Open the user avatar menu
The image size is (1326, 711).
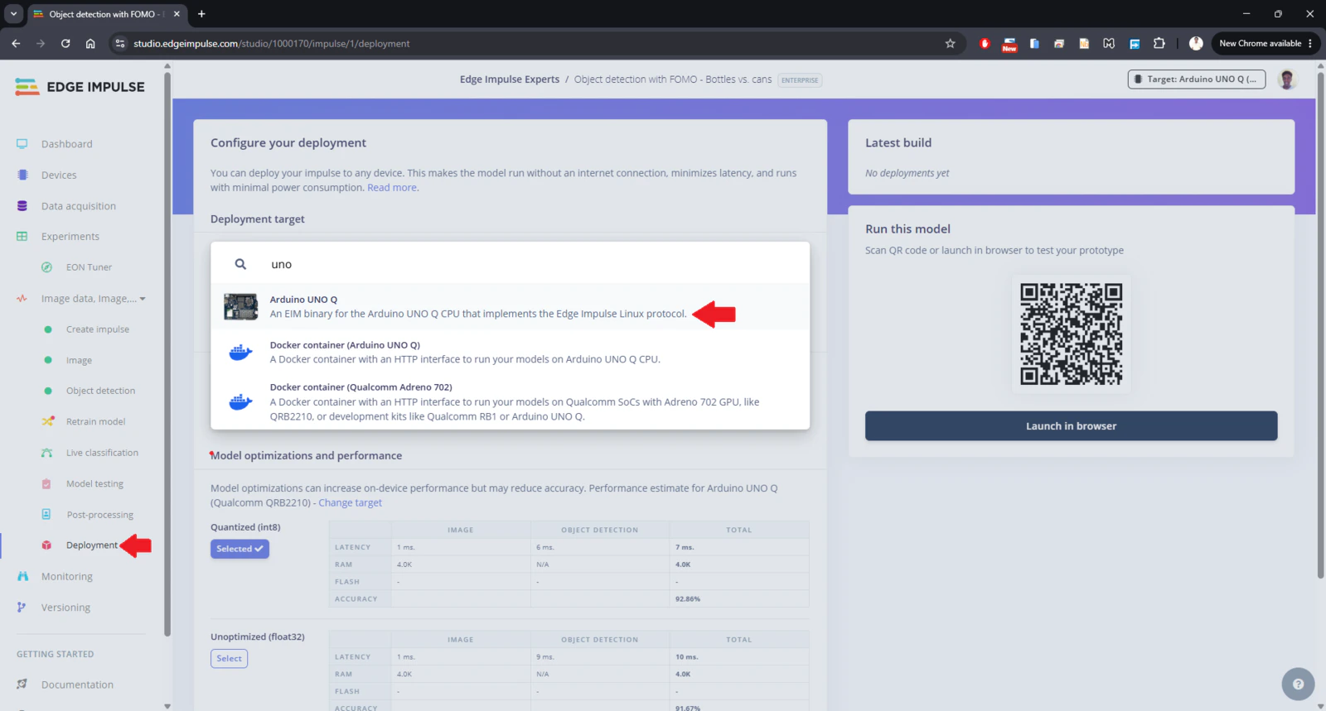point(1287,79)
